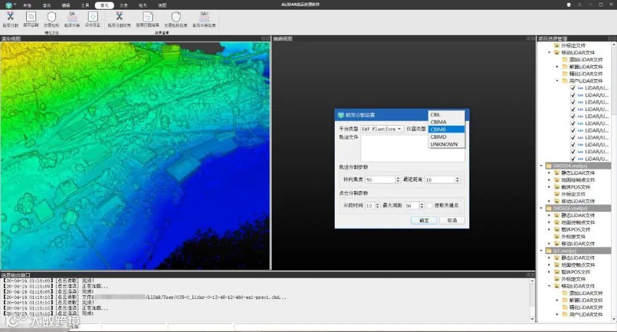Switch to the 分类 ribbon tab
Viewport: 617px width, 332px height.
click(123, 6)
